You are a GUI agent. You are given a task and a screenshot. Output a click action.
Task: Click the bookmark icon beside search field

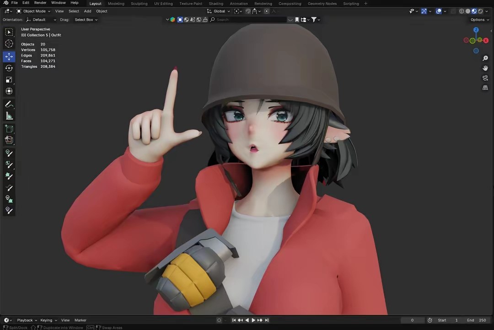[297, 20]
